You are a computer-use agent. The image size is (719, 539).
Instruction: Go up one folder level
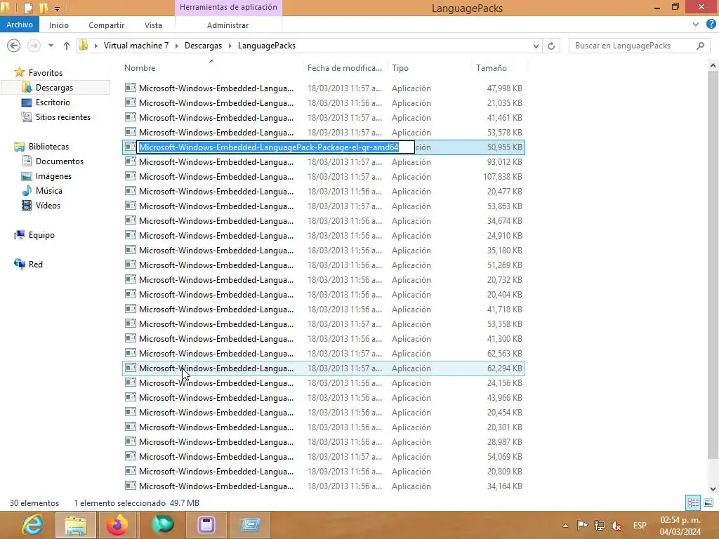click(x=67, y=46)
